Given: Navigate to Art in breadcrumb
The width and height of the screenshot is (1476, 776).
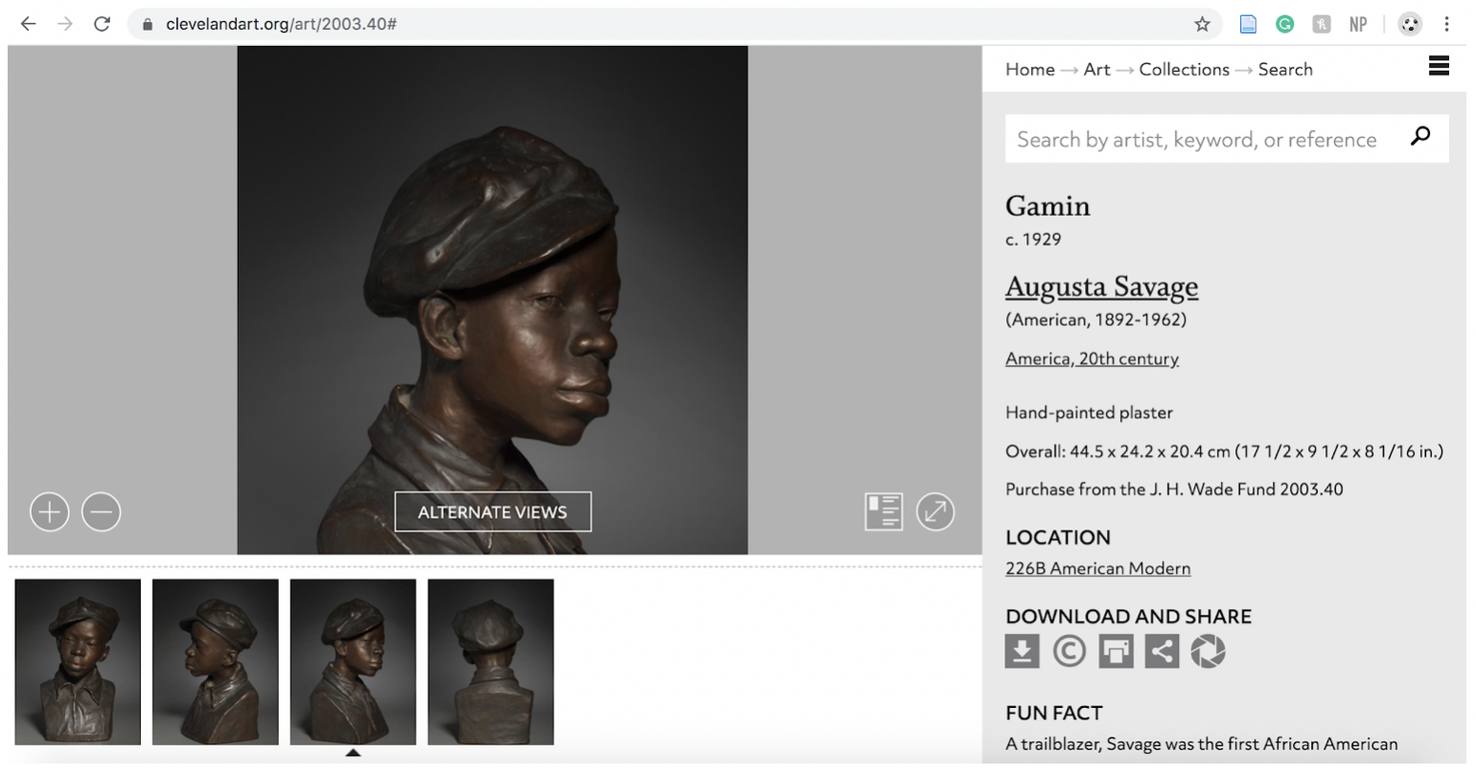Looking at the screenshot, I should point(1096,69).
